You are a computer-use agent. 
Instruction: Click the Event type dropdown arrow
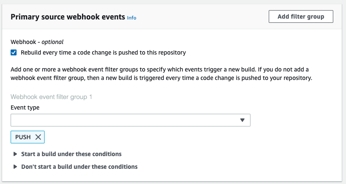click(x=242, y=120)
